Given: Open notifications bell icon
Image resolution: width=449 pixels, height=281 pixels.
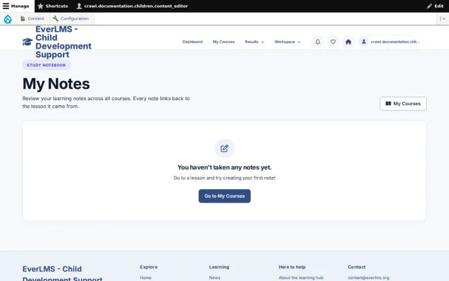Looking at the screenshot, I should click(318, 42).
